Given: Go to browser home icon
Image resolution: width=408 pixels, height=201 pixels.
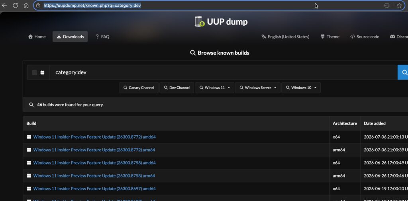Looking at the screenshot, I should pyautogui.click(x=26, y=5).
